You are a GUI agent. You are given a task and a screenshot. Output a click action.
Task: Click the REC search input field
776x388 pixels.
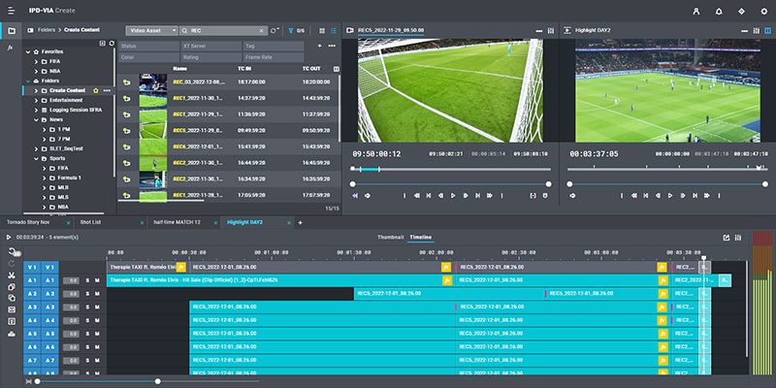coord(223,31)
